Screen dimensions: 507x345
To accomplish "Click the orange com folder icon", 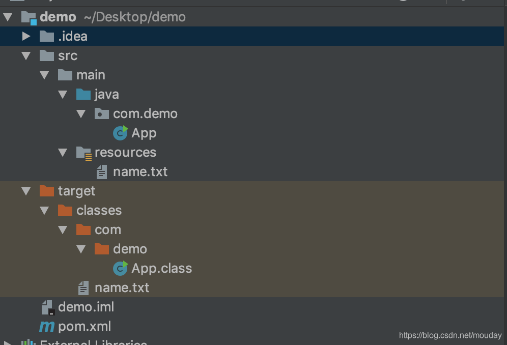I will click(83, 229).
